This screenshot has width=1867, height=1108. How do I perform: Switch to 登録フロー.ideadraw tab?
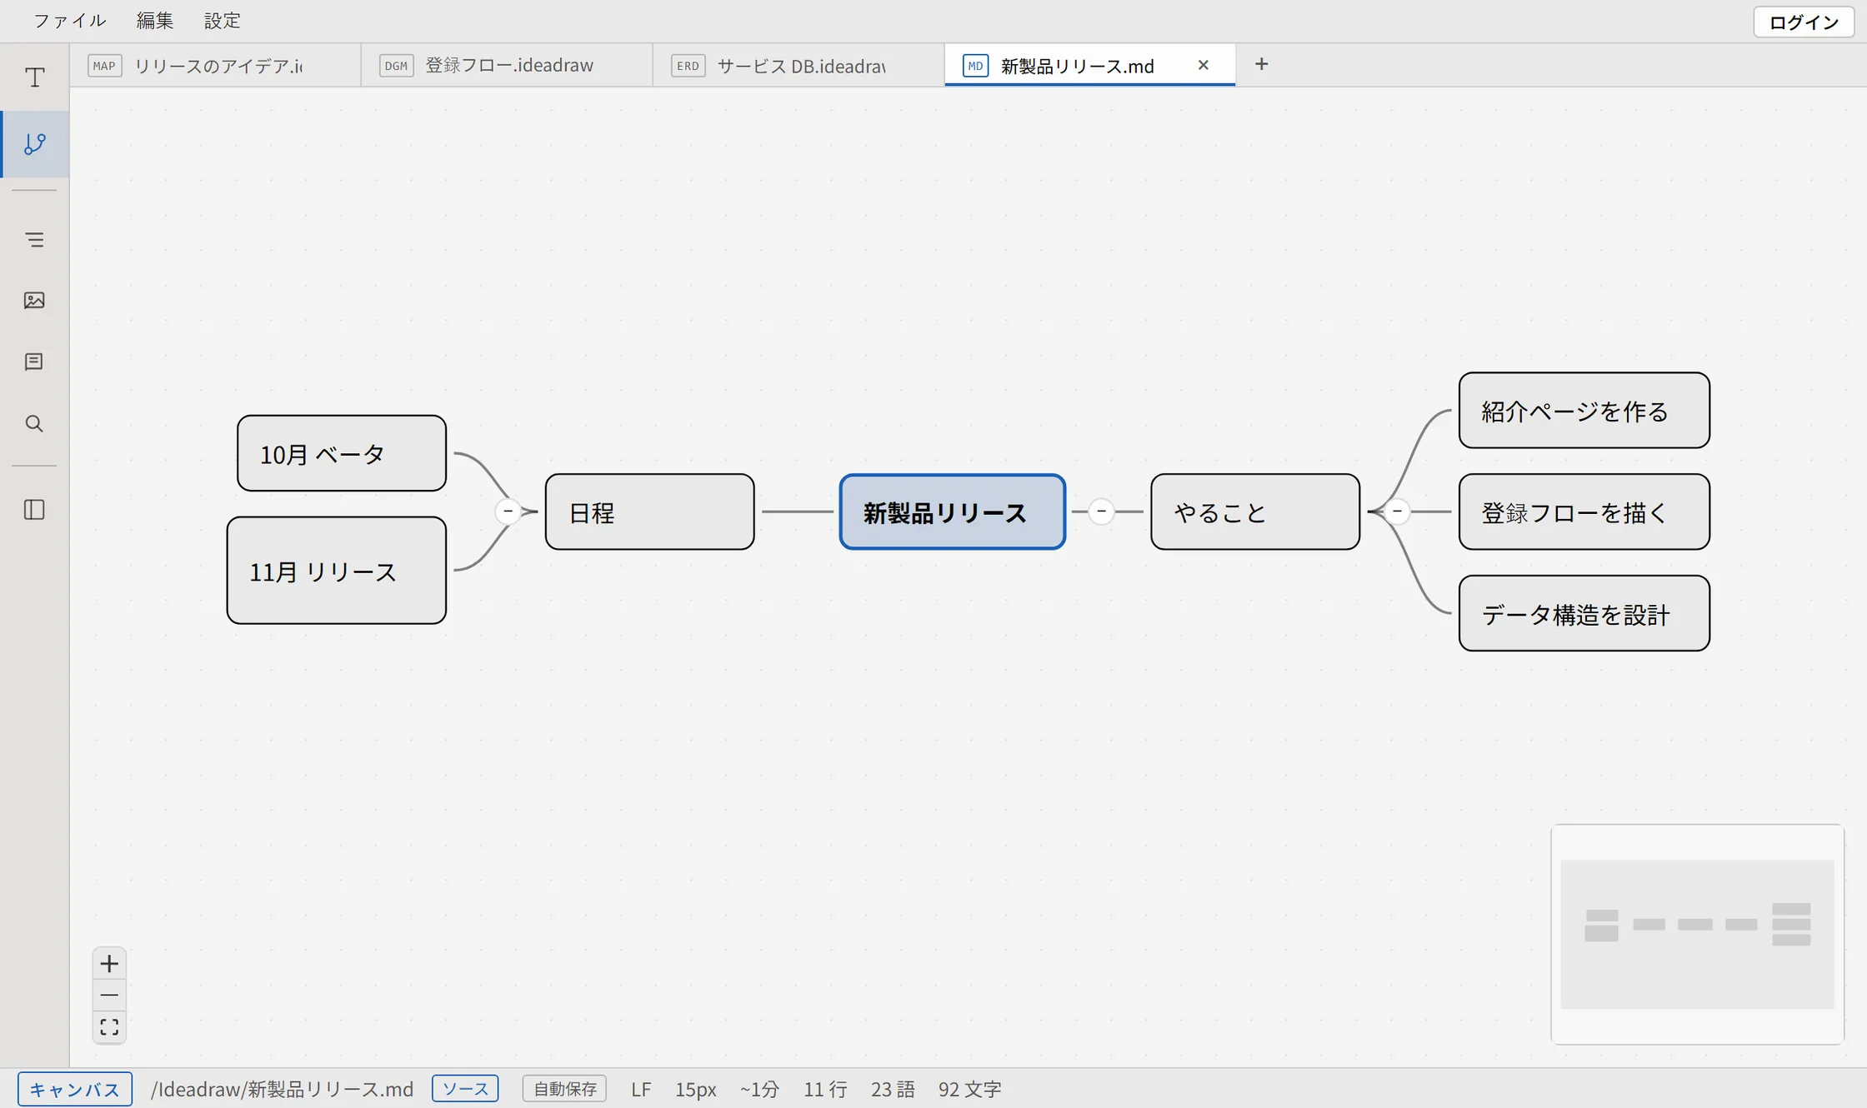(508, 66)
